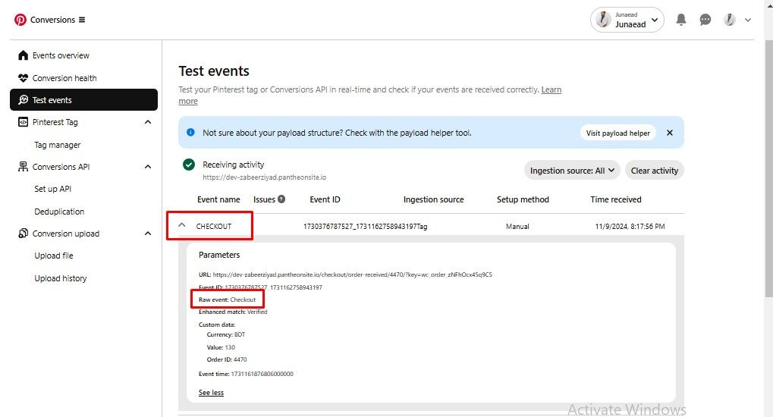The height and width of the screenshot is (417, 773).
Task: Collapse the CHECKOUT event row
Action: [182, 225]
